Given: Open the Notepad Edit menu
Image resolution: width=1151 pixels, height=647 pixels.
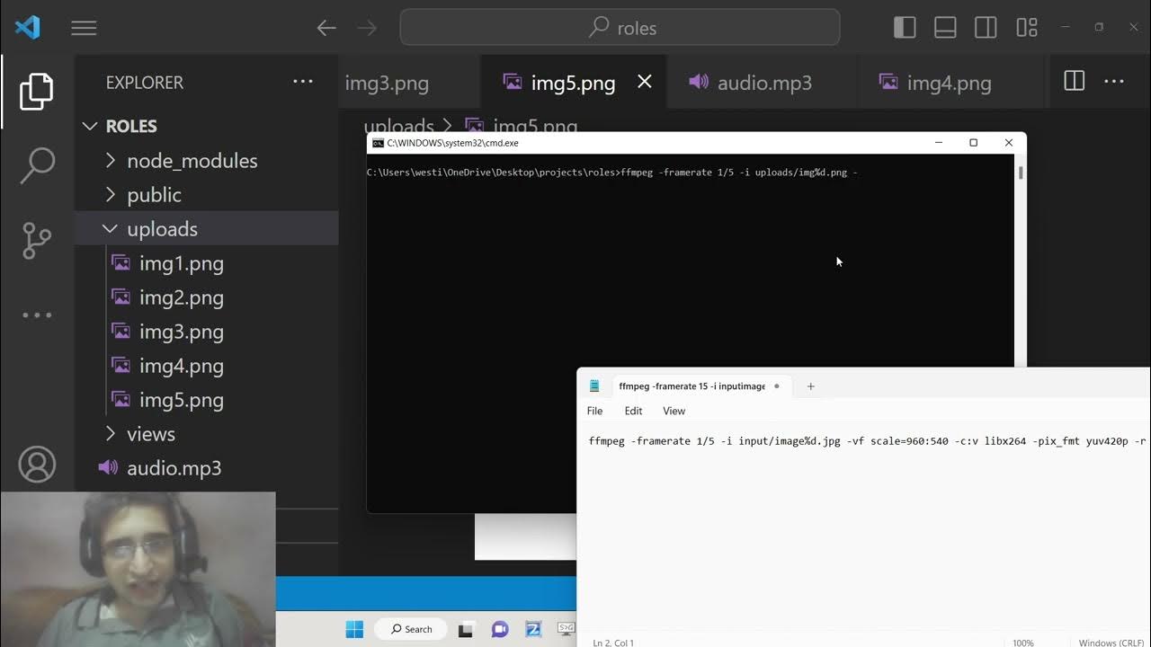Looking at the screenshot, I should [633, 411].
